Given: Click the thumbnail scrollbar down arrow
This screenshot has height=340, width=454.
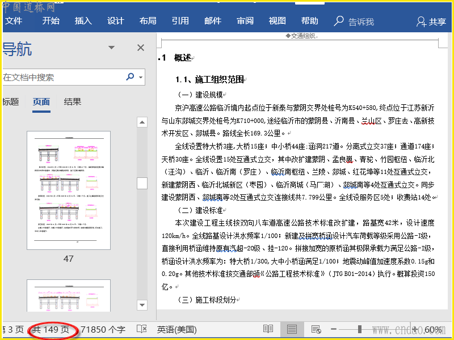Looking at the screenshot, I should (142, 305).
